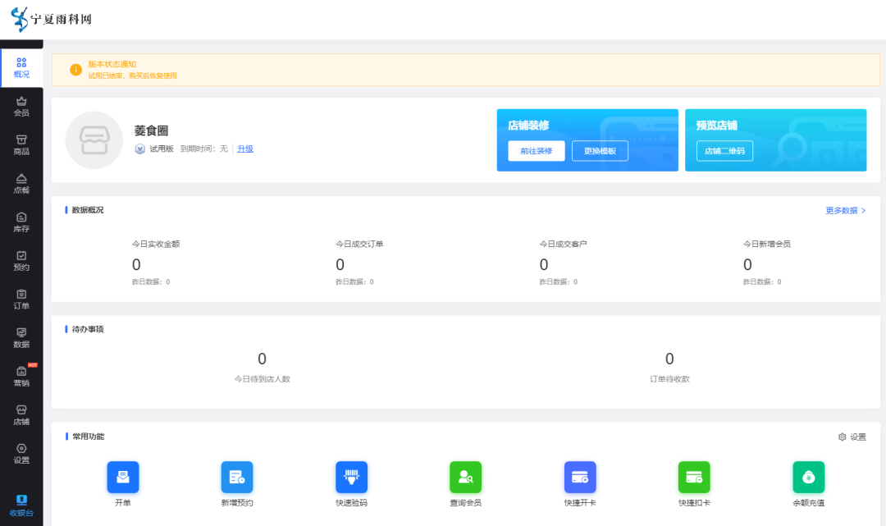Open the 更多数据 more data link

coord(845,210)
